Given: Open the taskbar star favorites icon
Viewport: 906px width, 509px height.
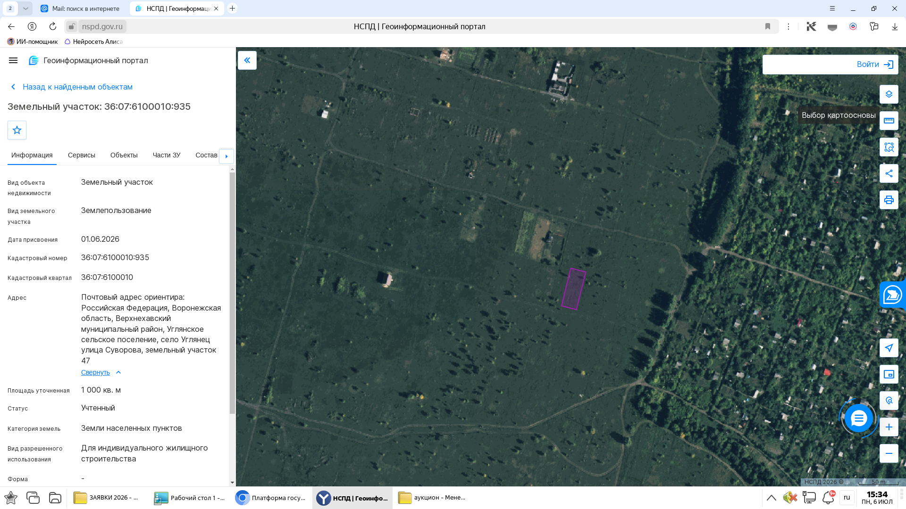Looking at the screenshot, I should click(11, 498).
